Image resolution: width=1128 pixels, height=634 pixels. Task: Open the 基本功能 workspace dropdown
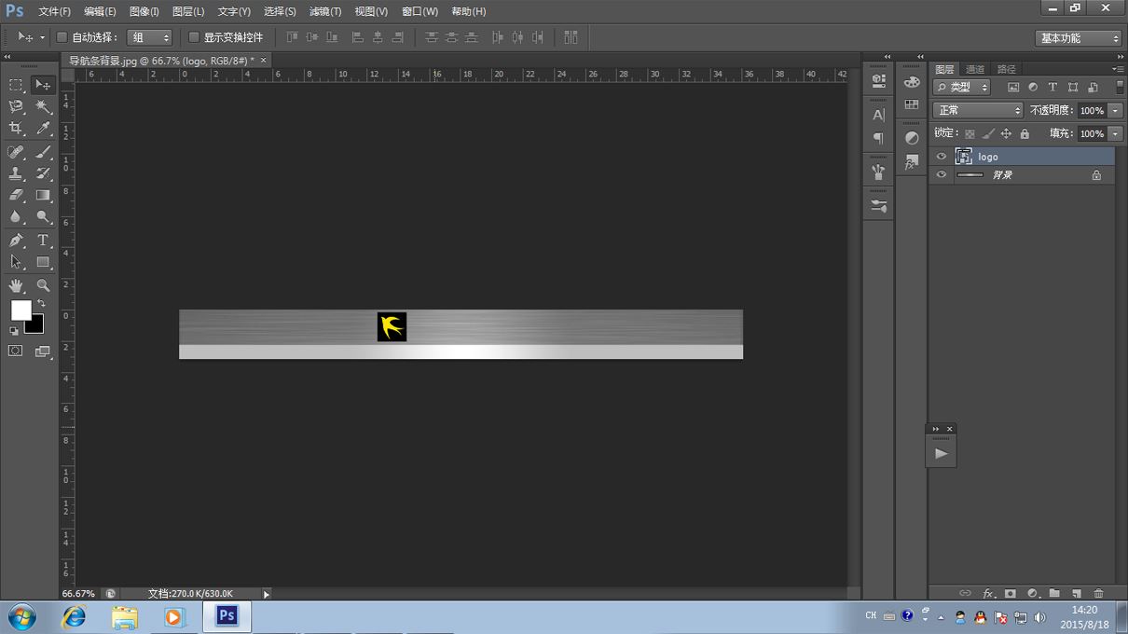coord(1079,38)
